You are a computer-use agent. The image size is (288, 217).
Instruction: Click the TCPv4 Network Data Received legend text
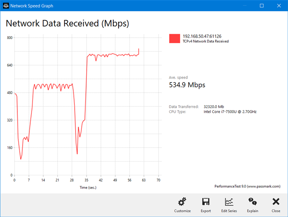tap(205, 41)
